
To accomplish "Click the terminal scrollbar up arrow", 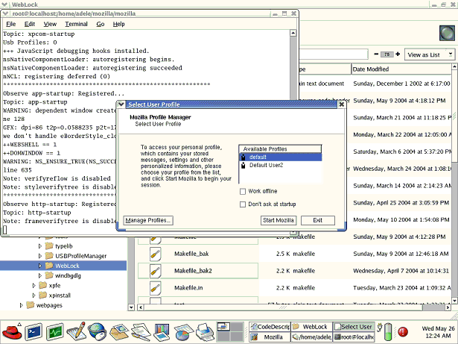I will point(293,33).
